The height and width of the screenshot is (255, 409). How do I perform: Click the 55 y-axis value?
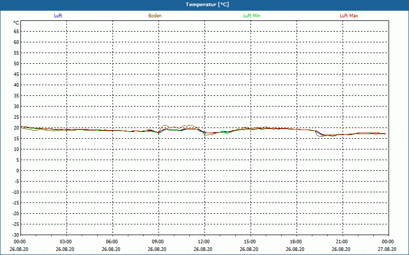(x=16, y=53)
